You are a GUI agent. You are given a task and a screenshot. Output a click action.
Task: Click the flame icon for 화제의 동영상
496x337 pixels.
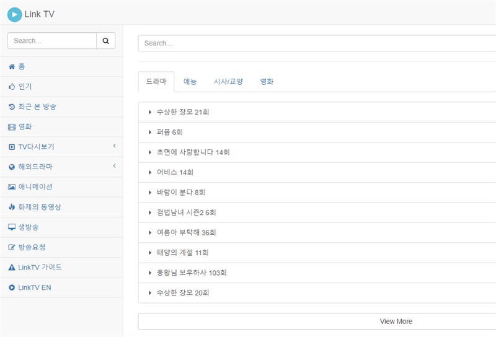tap(12, 207)
